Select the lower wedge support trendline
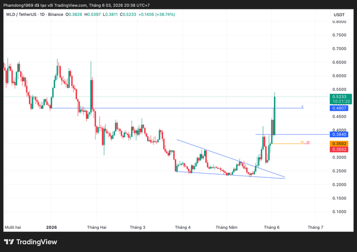Screen dimensions: 357x252 pos(231,175)
